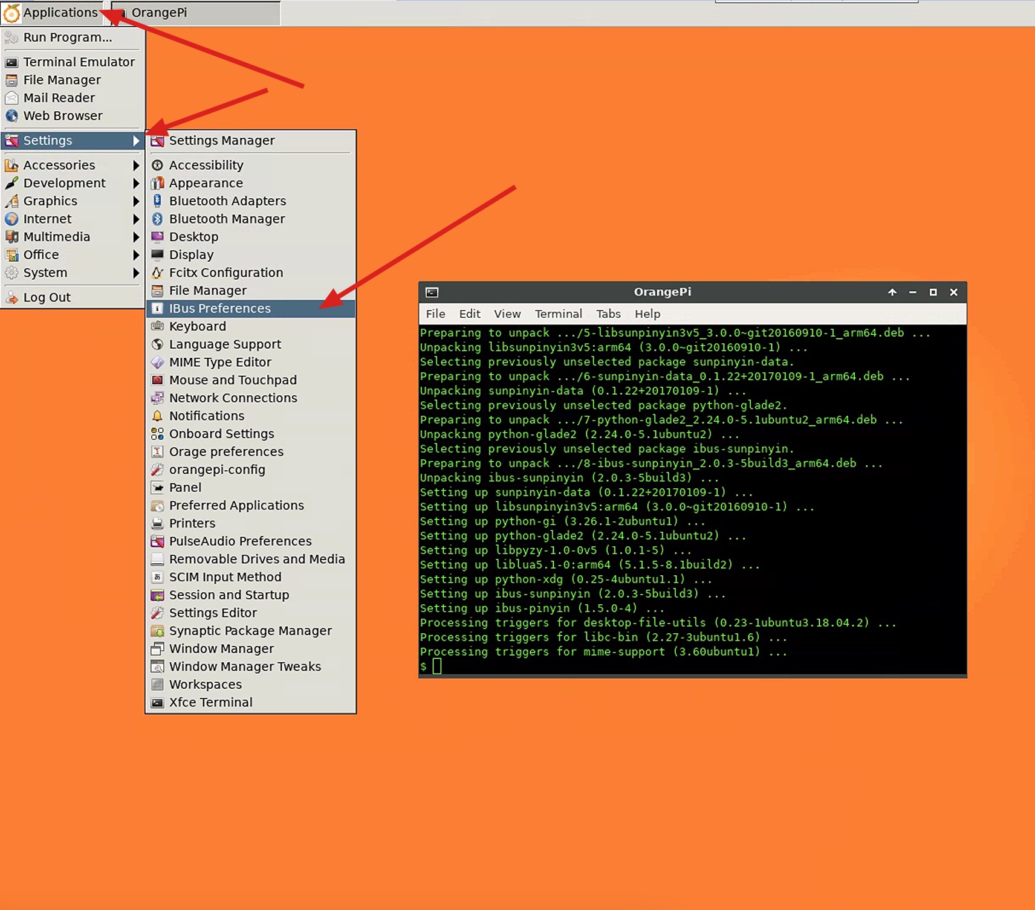Open the terminal View menu
The image size is (1035, 910).
point(507,314)
